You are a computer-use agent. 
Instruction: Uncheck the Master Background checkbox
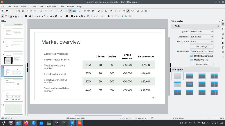click(192, 56)
